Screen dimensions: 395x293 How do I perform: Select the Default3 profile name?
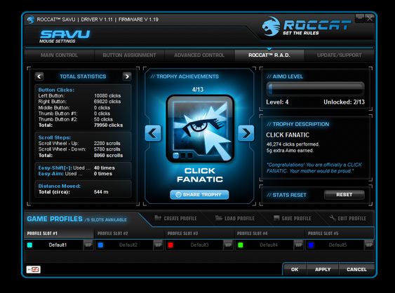199,245
